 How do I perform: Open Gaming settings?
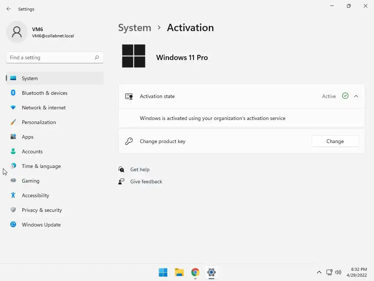point(55,181)
